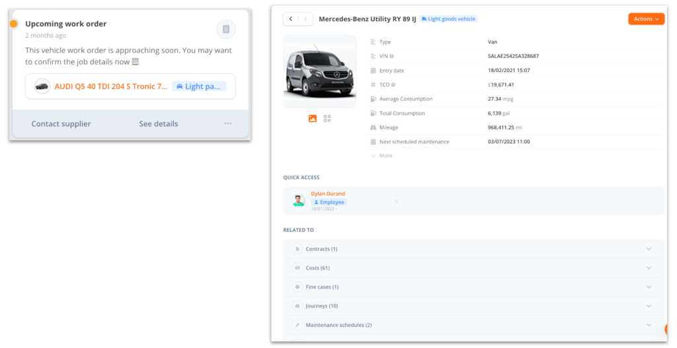Click the mileage value 968,411.25 mi
The image size is (677, 348).
click(504, 127)
